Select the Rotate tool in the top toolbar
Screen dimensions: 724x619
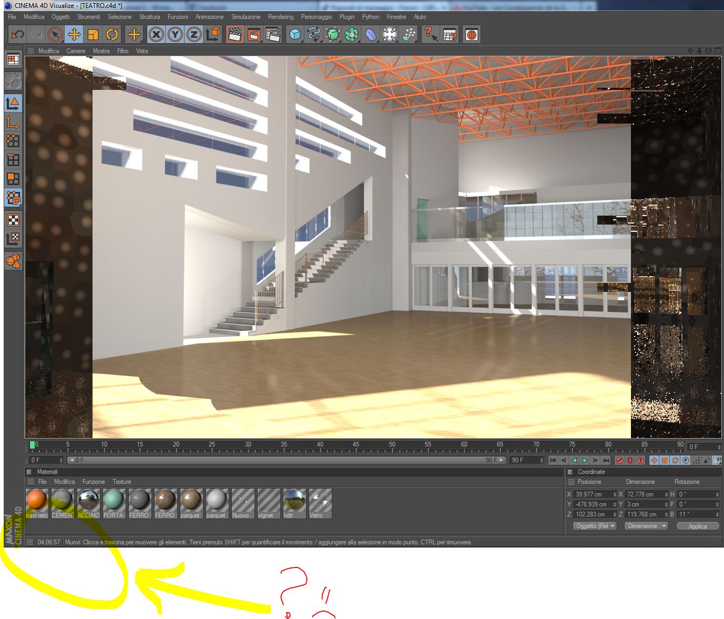pos(112,35)
